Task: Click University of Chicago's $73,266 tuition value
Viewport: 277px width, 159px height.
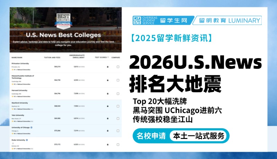Action: pyautogui.click(x=57, y=131)
